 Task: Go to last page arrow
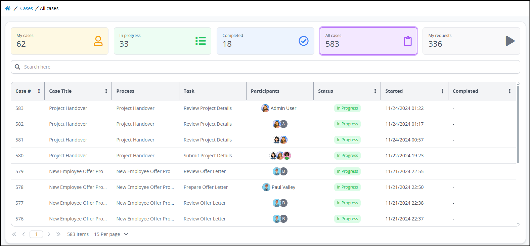click(x=58, y=234)
